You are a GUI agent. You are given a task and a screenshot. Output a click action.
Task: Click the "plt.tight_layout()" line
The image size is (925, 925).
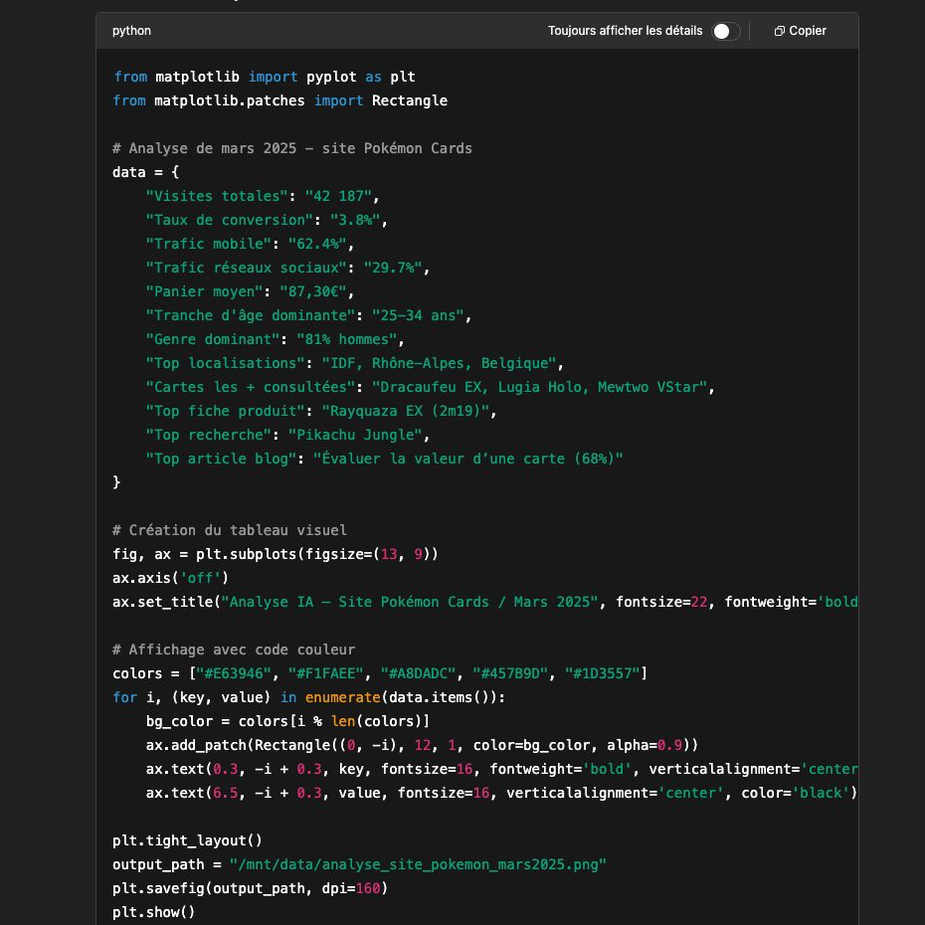point(188,841)
